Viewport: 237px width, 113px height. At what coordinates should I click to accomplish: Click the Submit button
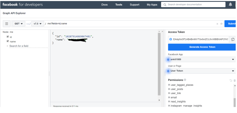[230, 24]
